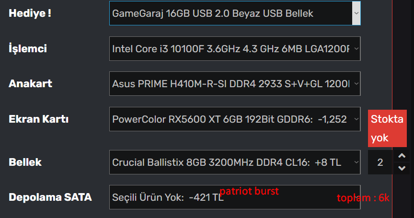Click the Ekran Kartı dropdown chevron
The width and height of the screenshot is (414, 218).
coord(356,119)
